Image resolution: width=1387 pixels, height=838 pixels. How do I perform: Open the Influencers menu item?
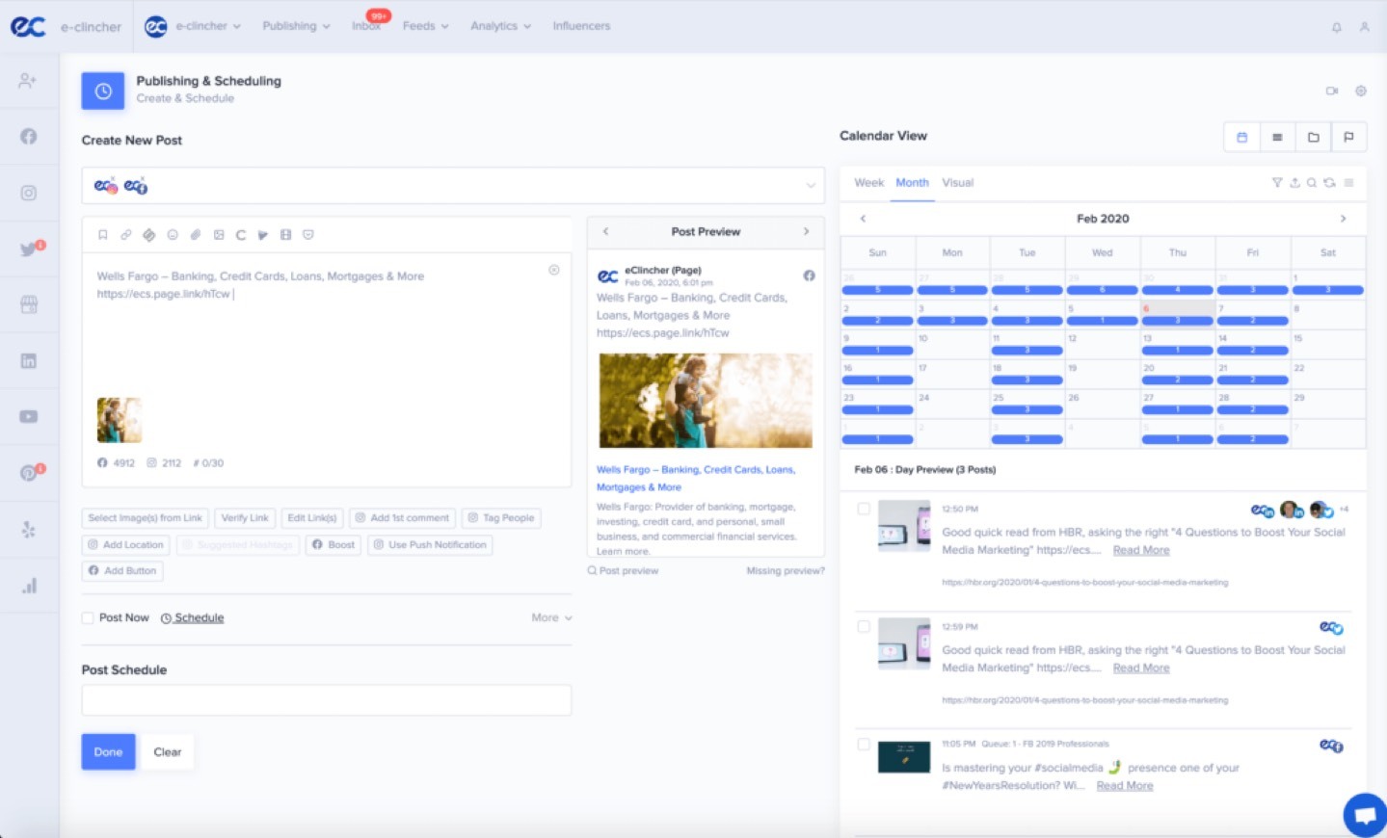click(581, 26)
